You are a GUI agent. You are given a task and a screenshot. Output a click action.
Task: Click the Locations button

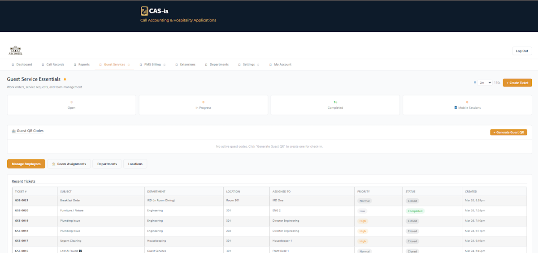(135, 164)
